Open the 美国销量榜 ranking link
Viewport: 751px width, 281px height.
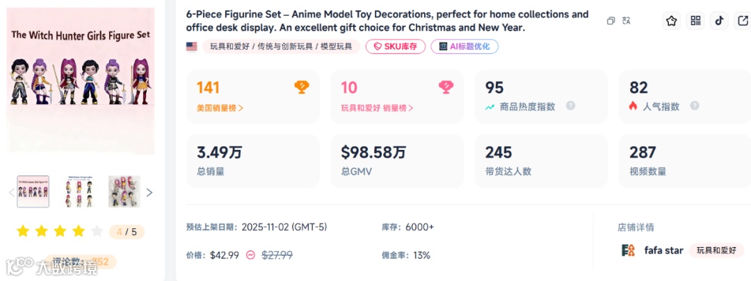(x=220, y=108)
